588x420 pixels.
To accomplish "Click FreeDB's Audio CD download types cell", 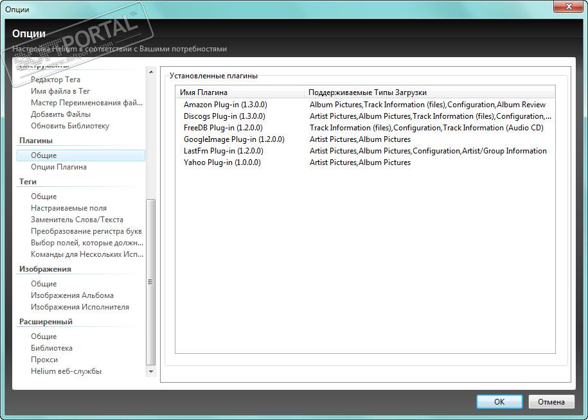I will tap(426, 128).
